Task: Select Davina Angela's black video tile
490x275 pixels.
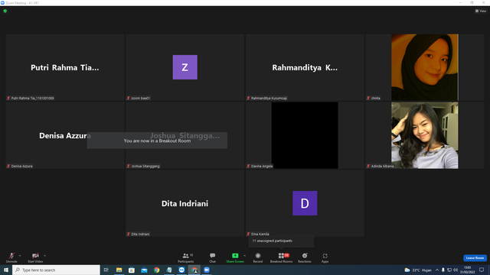Action: (x=305, y=135)
